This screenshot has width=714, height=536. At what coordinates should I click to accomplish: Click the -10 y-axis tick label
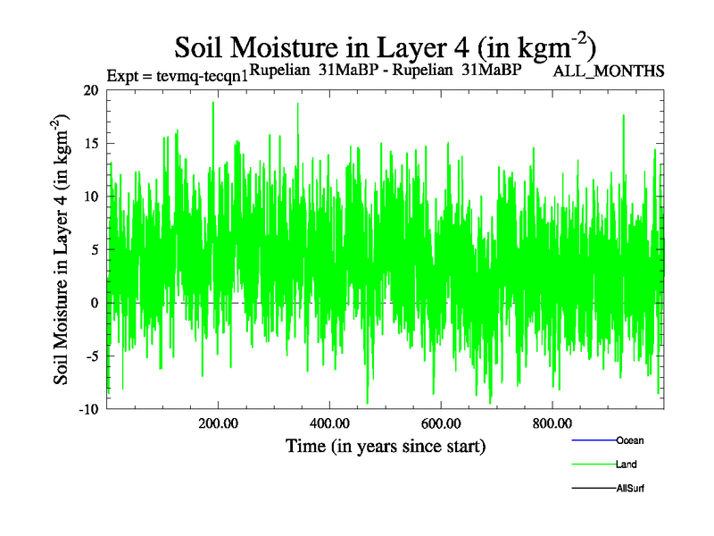87,409
